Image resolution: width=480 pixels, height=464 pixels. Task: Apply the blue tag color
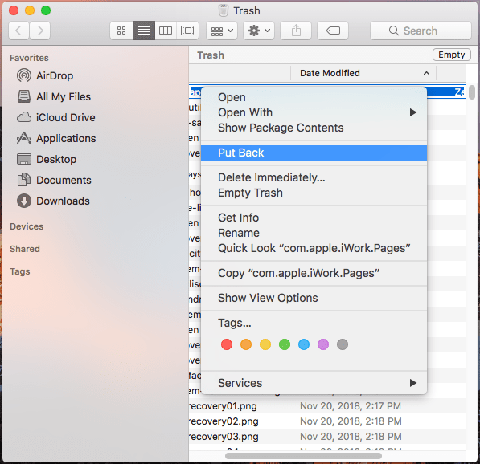pyautogui.click(x=304, y=344)
